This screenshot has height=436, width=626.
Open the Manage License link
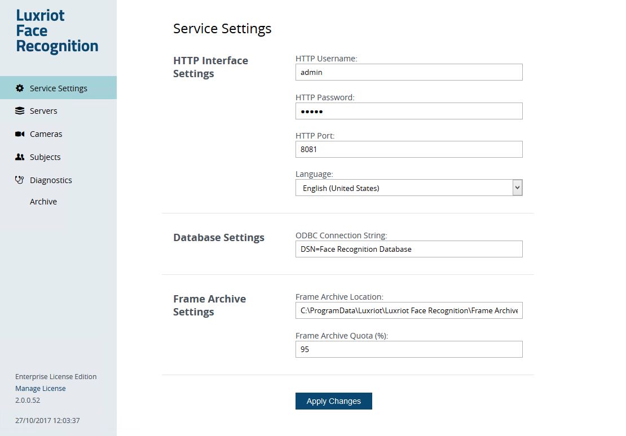point(40,389)
